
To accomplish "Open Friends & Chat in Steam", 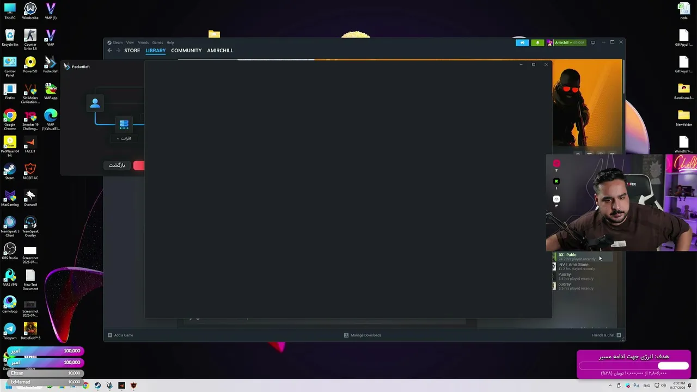I will pos(607,335).
